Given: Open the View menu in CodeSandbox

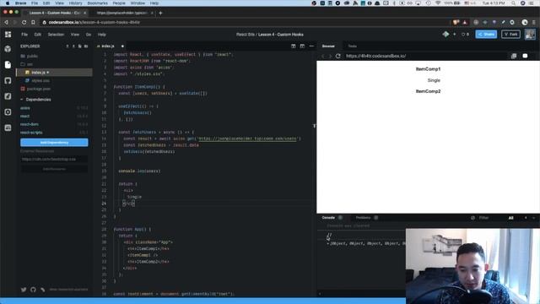Looking at the screenshot, I should [x=75, y=35].
